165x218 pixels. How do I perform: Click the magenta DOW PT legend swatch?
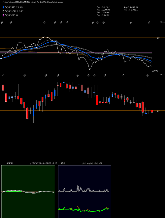pos(3,15)
